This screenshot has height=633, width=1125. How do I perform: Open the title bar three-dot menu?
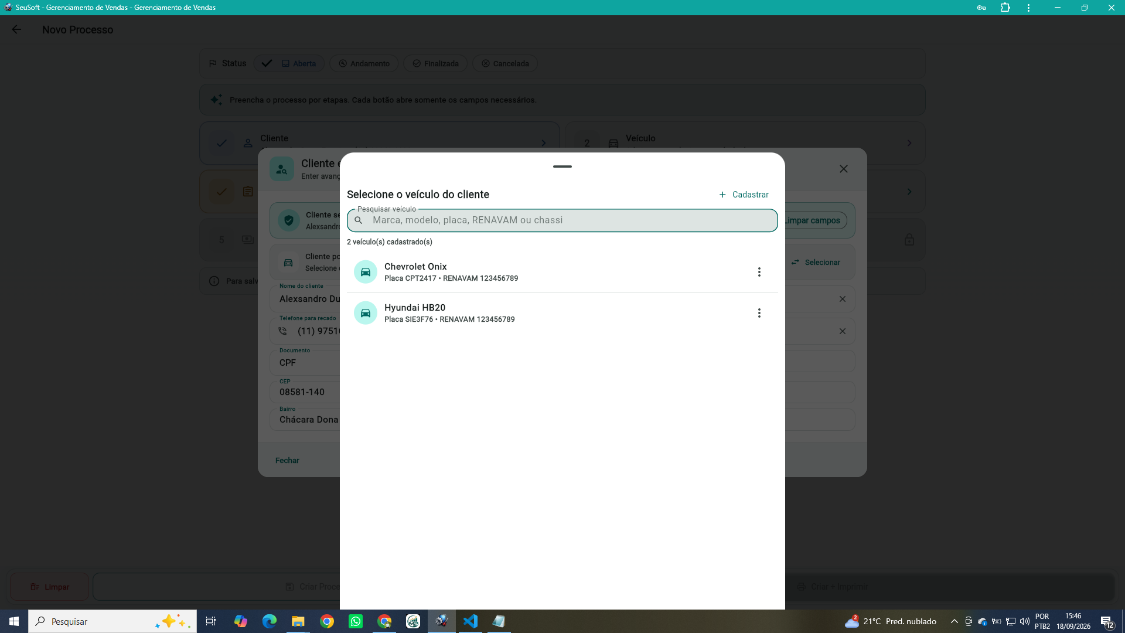[1028, 8]
